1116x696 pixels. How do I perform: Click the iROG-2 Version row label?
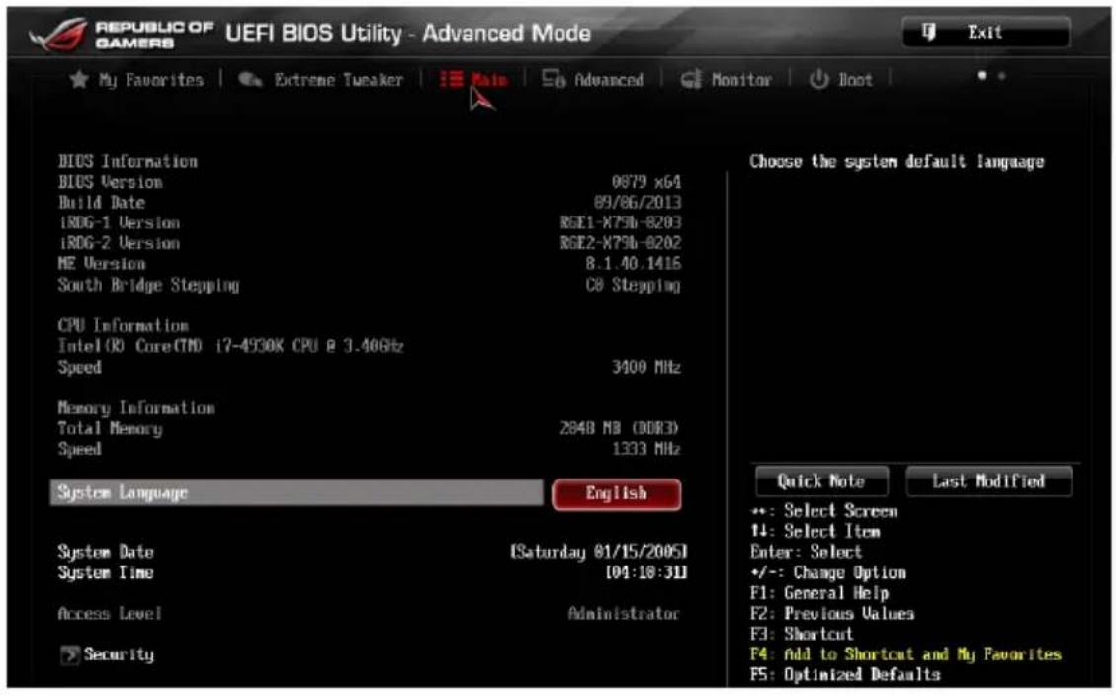click(119, 243)
